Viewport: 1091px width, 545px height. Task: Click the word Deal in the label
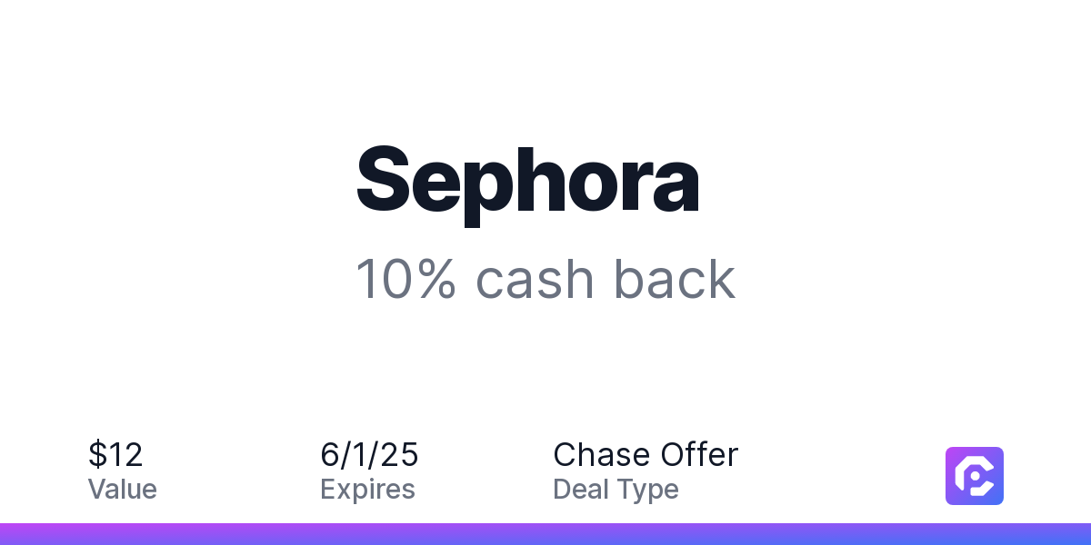581,490
